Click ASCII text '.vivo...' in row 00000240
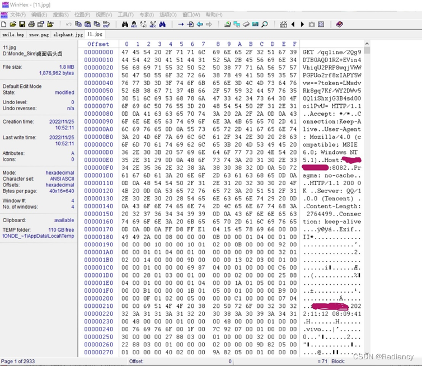The width and height of the screenshot is (422, 366). 317,330
